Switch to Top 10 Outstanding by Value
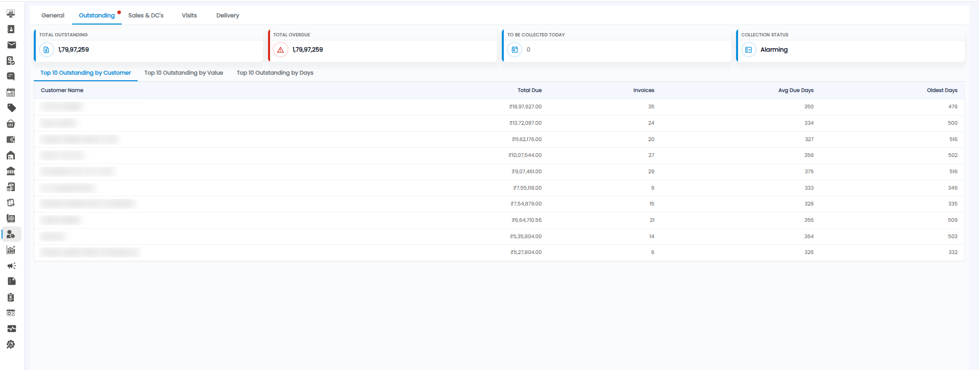 [184, 73]
